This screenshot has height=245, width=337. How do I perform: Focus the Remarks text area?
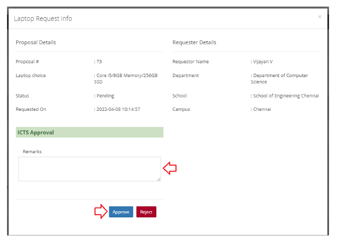(x=89, y=169)
